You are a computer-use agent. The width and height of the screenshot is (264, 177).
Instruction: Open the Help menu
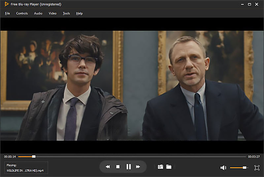(79, 14)
